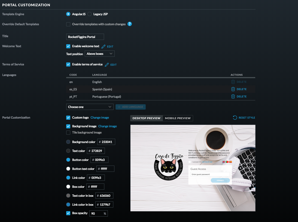This screenshot has height=222, width=298.
Task: Switch to the Mobile Preview tab
Action: 178,118
